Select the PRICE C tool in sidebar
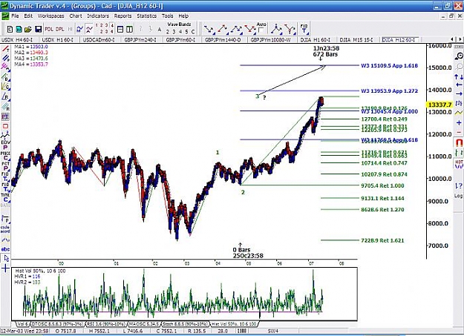Viewport: 464px width, 336px height. 5,156
